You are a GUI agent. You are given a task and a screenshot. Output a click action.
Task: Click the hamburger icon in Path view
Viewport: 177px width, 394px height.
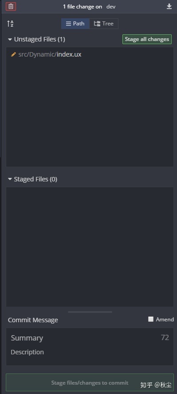[68, 24]
